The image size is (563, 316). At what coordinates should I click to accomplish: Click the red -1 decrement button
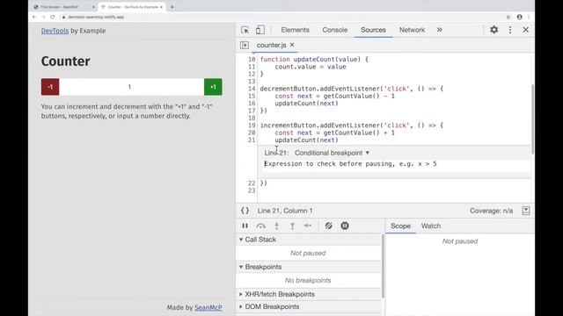[x=50, y=87]
